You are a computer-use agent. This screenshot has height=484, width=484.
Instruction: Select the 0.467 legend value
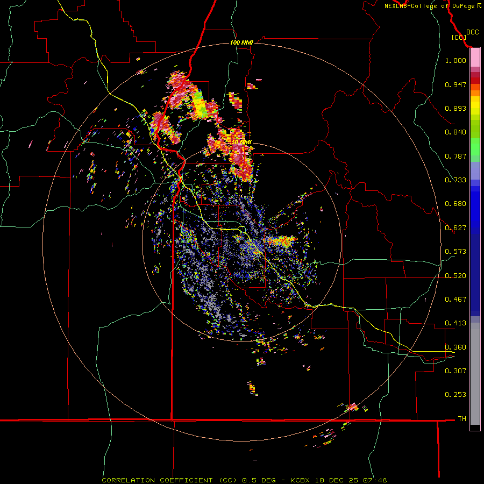tap(455, 300)
